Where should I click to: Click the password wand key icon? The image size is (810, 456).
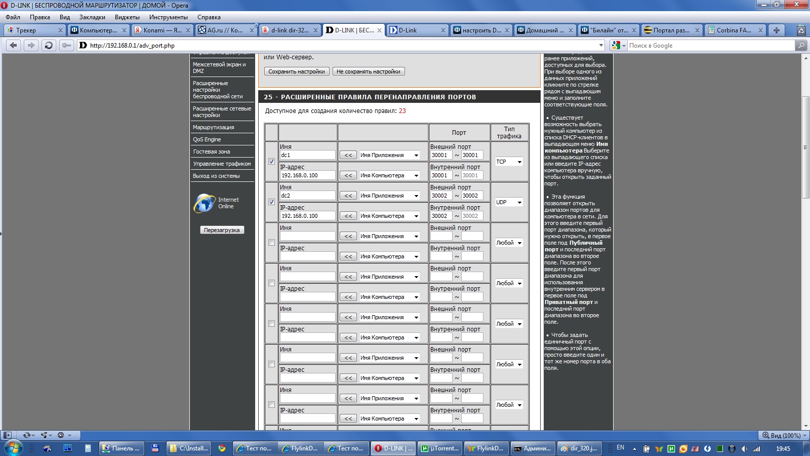click(x=66, y=45)
